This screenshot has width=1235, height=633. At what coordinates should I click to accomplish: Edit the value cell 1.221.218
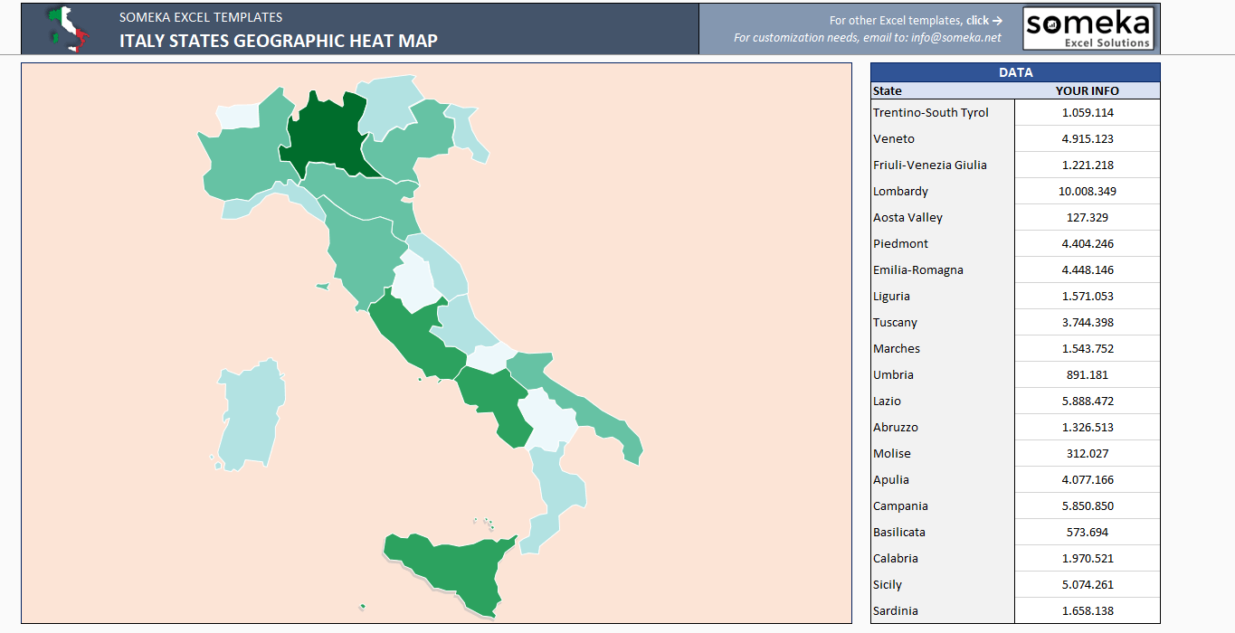pos(1088,165)
